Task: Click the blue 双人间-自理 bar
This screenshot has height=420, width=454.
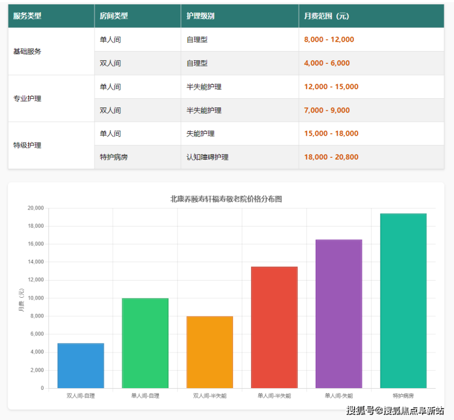Action: (80, 366)
